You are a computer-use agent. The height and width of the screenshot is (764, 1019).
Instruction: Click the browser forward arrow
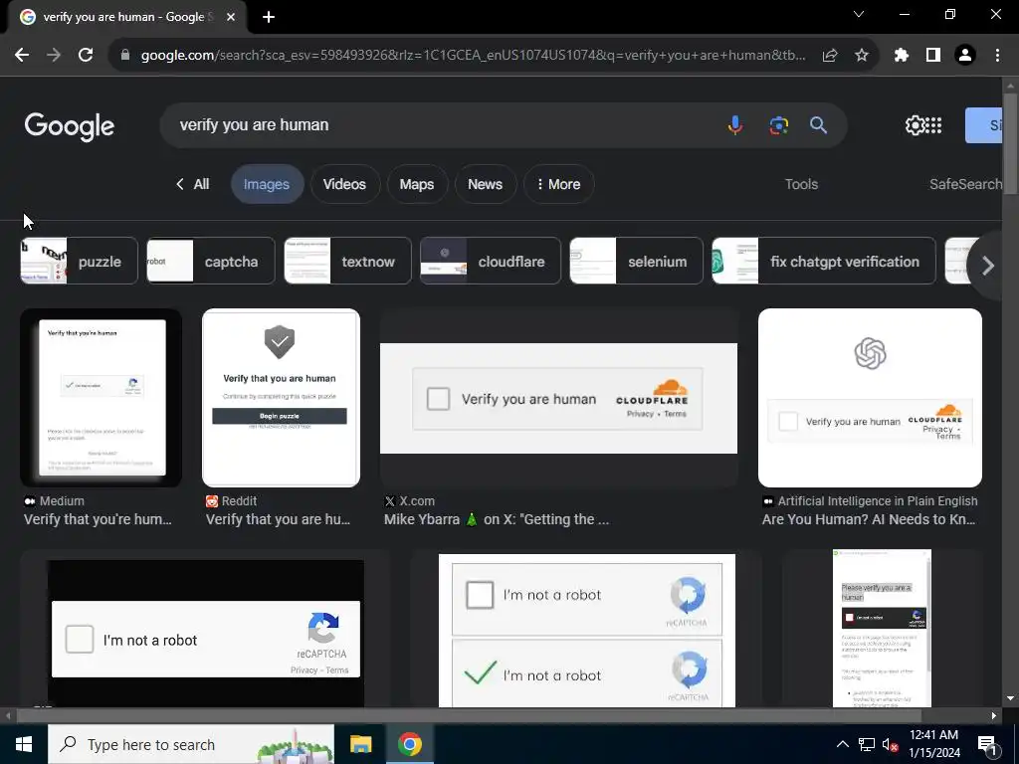[x=54, y=56]
